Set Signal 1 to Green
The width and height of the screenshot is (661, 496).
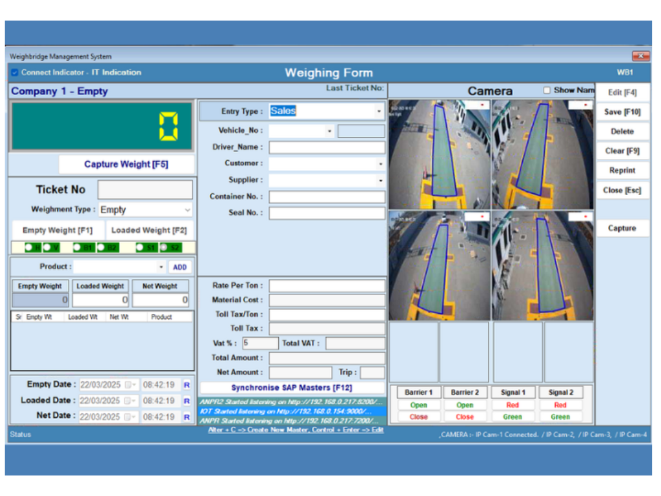click(x=513, y=417)
